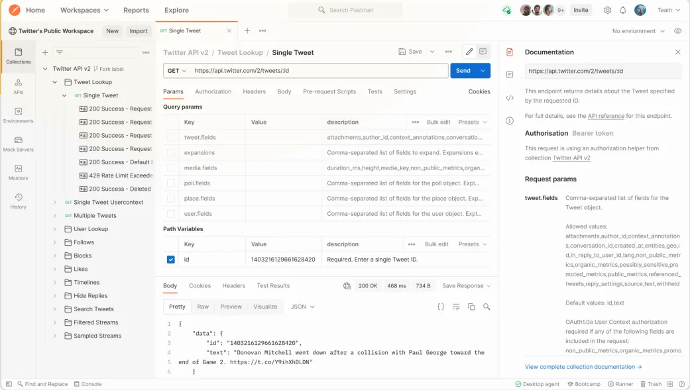Open the No environment dropdown

tap(638, 30)
